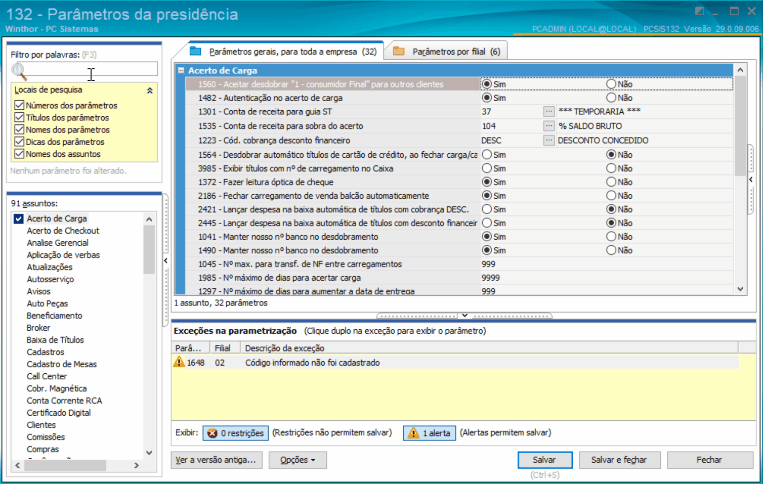Viewport: 763px width, 484px height.
Task: Click the warning icon on exception 1648
Action: click(x=179, y=362)
